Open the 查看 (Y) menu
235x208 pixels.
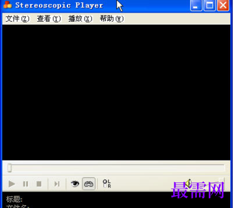(49, 19)
